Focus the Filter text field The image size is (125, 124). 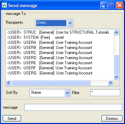105,93
